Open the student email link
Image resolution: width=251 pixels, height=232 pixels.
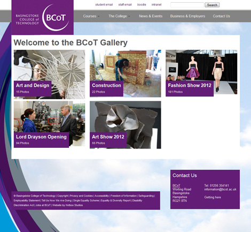point(104,5)
